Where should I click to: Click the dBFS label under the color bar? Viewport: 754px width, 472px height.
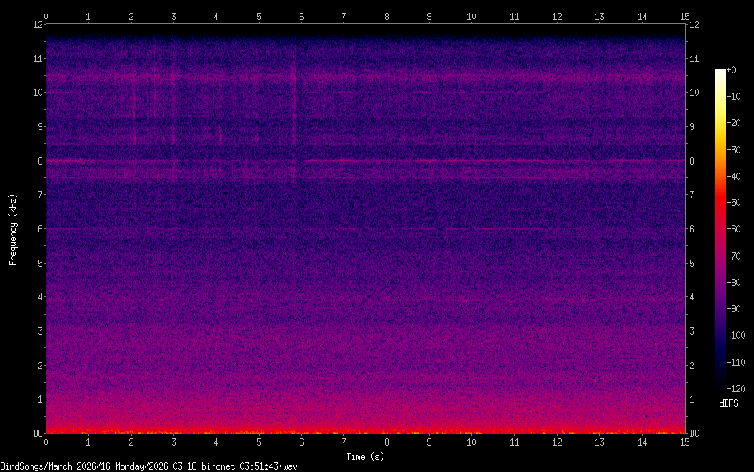point(728,403)
